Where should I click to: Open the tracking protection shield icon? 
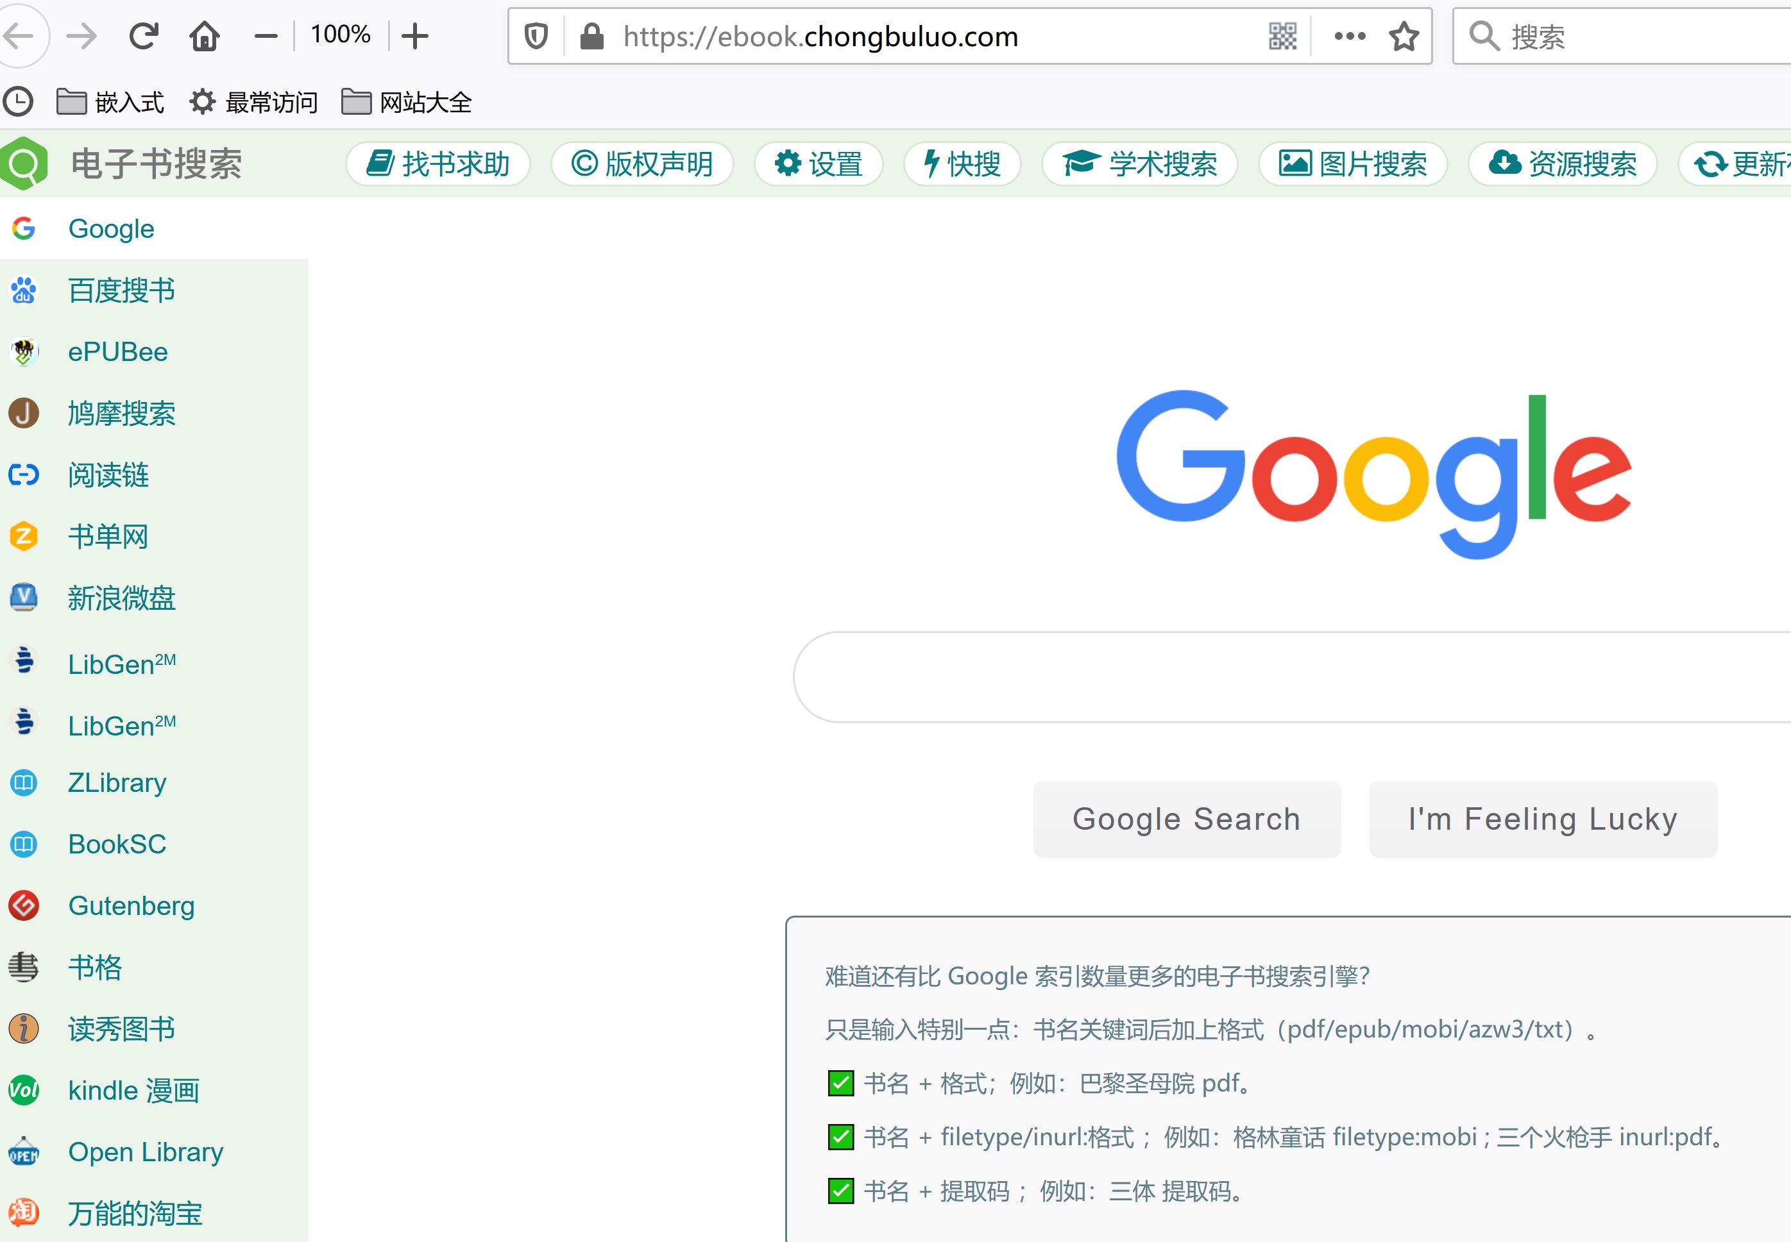pos(536,36)
